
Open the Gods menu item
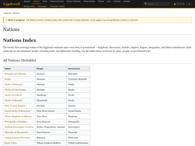tap(45, 1)
